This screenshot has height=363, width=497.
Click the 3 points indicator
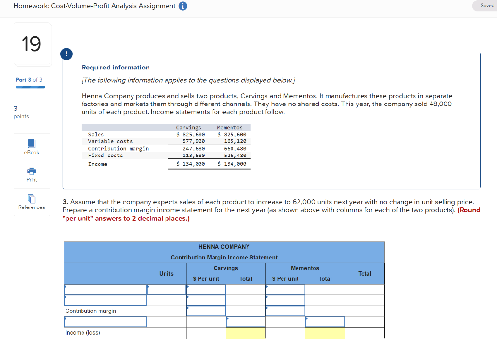(x=21, y=112)
